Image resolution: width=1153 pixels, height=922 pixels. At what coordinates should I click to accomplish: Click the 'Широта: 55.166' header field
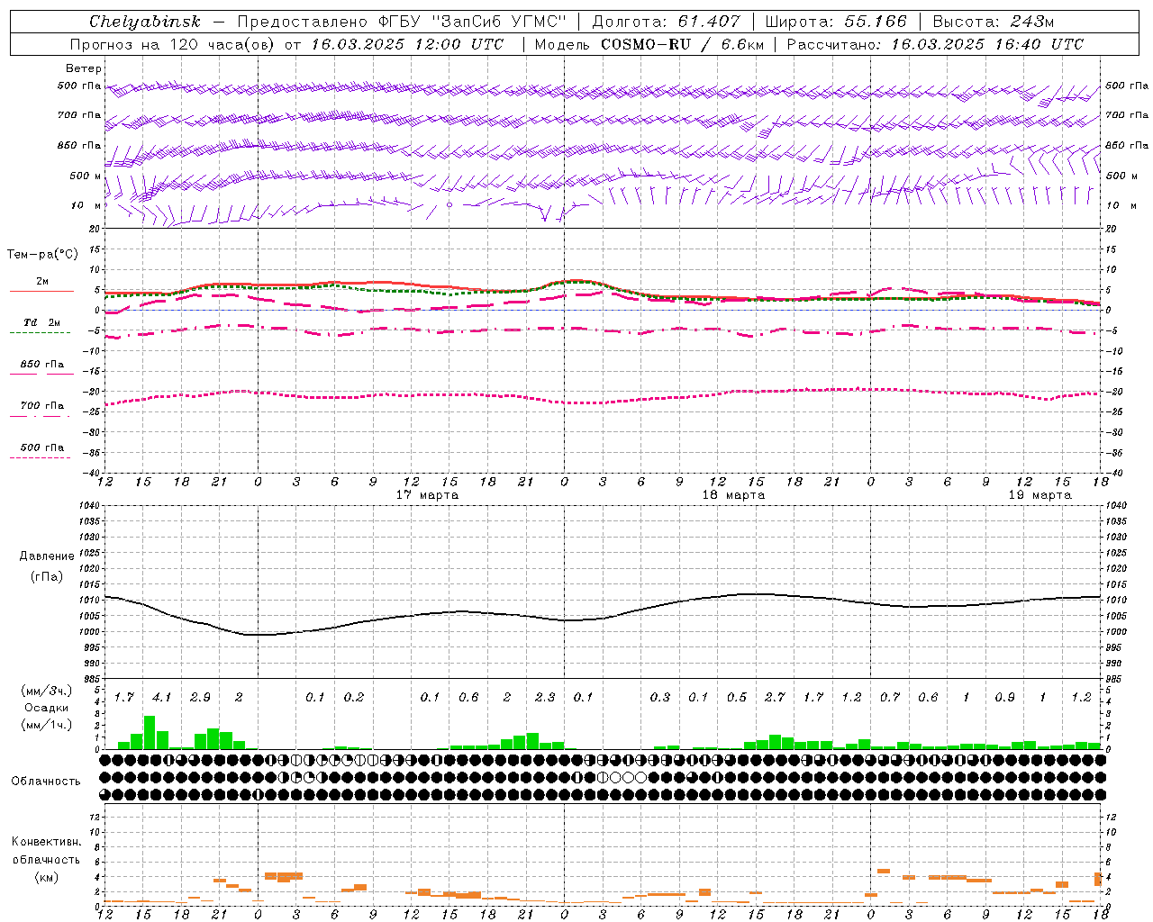click(838, 22)
